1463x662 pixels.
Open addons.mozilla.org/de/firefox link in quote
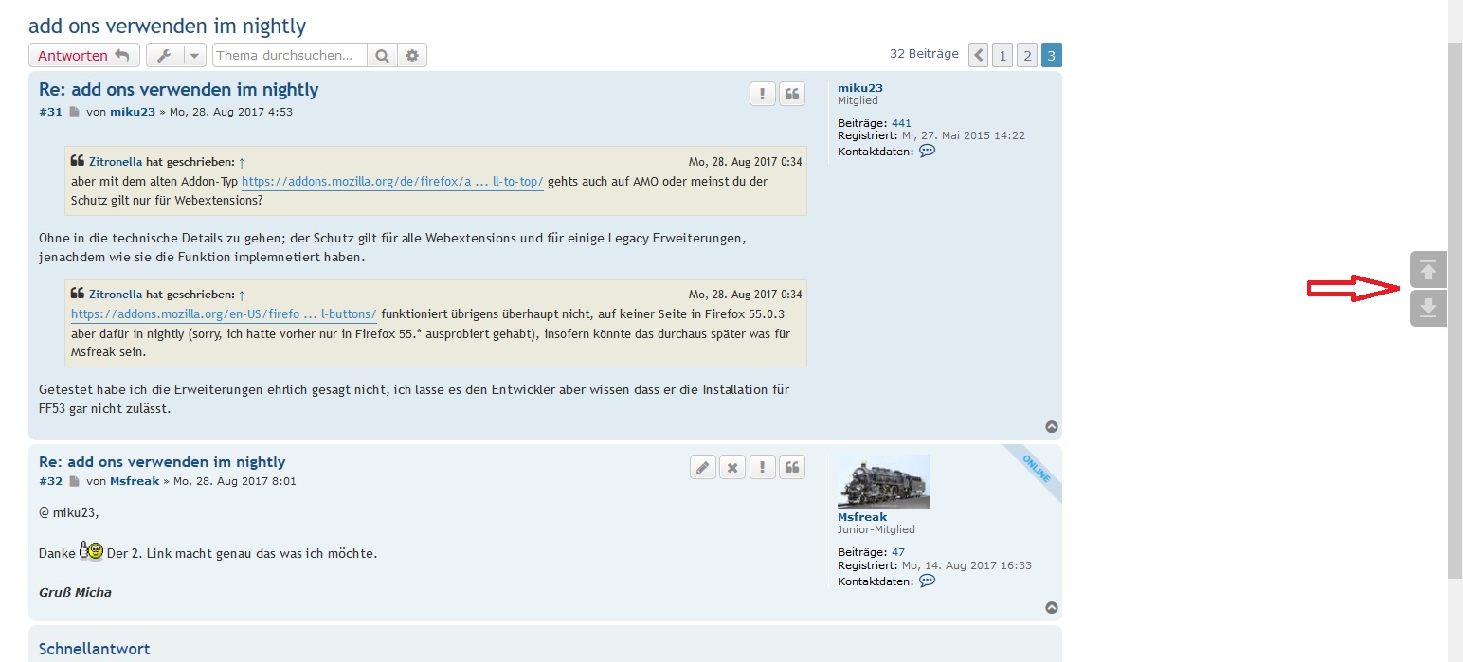pos(392,182)
